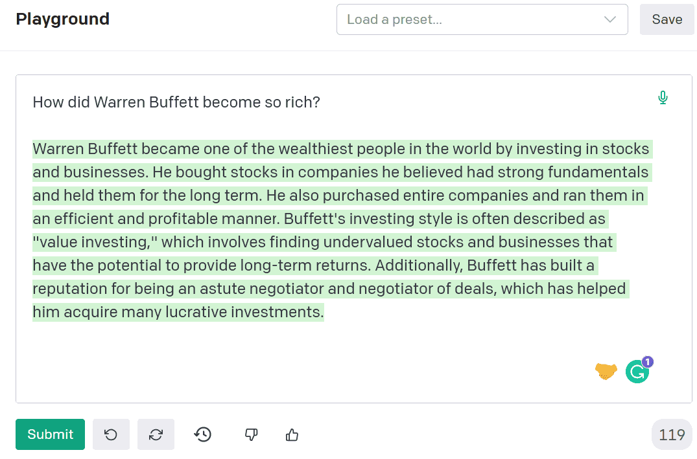Expand presets using the chevron arrow
Viewport: 697px width, 459px height.
click(x=610, y=19)
